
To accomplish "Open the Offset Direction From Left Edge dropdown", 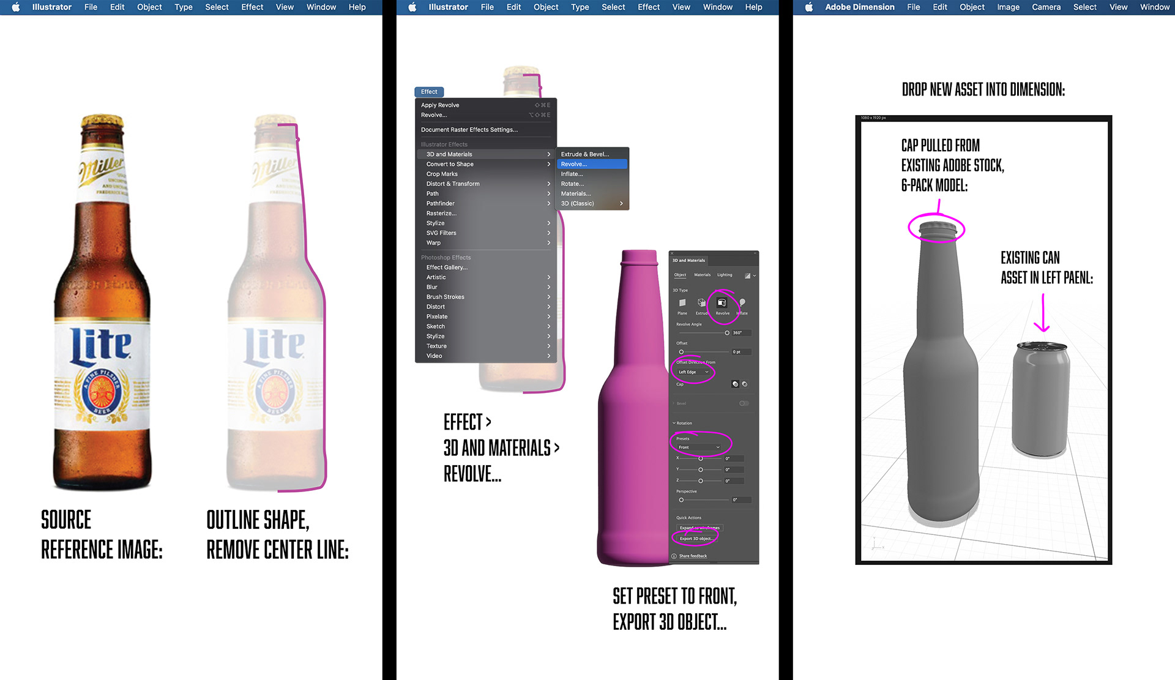I will coord(693,372).
